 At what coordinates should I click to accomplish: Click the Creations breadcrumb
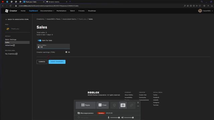pyautogui.click(x=40, y=19)
